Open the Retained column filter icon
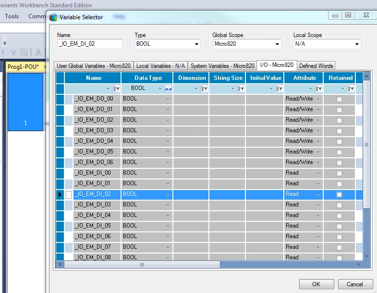This screenshot has width=377, height=293. coord(351,89)
